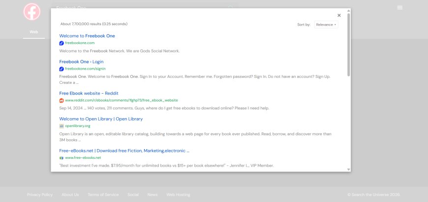The width and height of the screenshot is (428, 202).
Task: Open the Privacy Policy footer link
Action: pyautogui.click(x=40, y=195)
